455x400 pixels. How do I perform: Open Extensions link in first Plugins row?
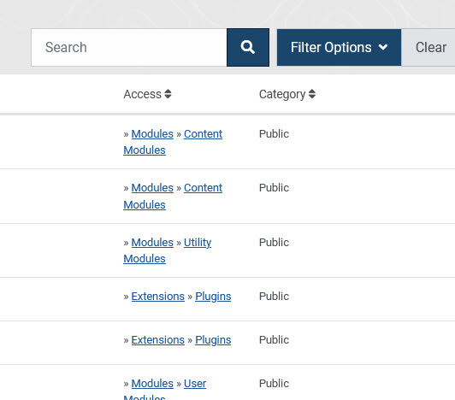[x=158, y=297]
